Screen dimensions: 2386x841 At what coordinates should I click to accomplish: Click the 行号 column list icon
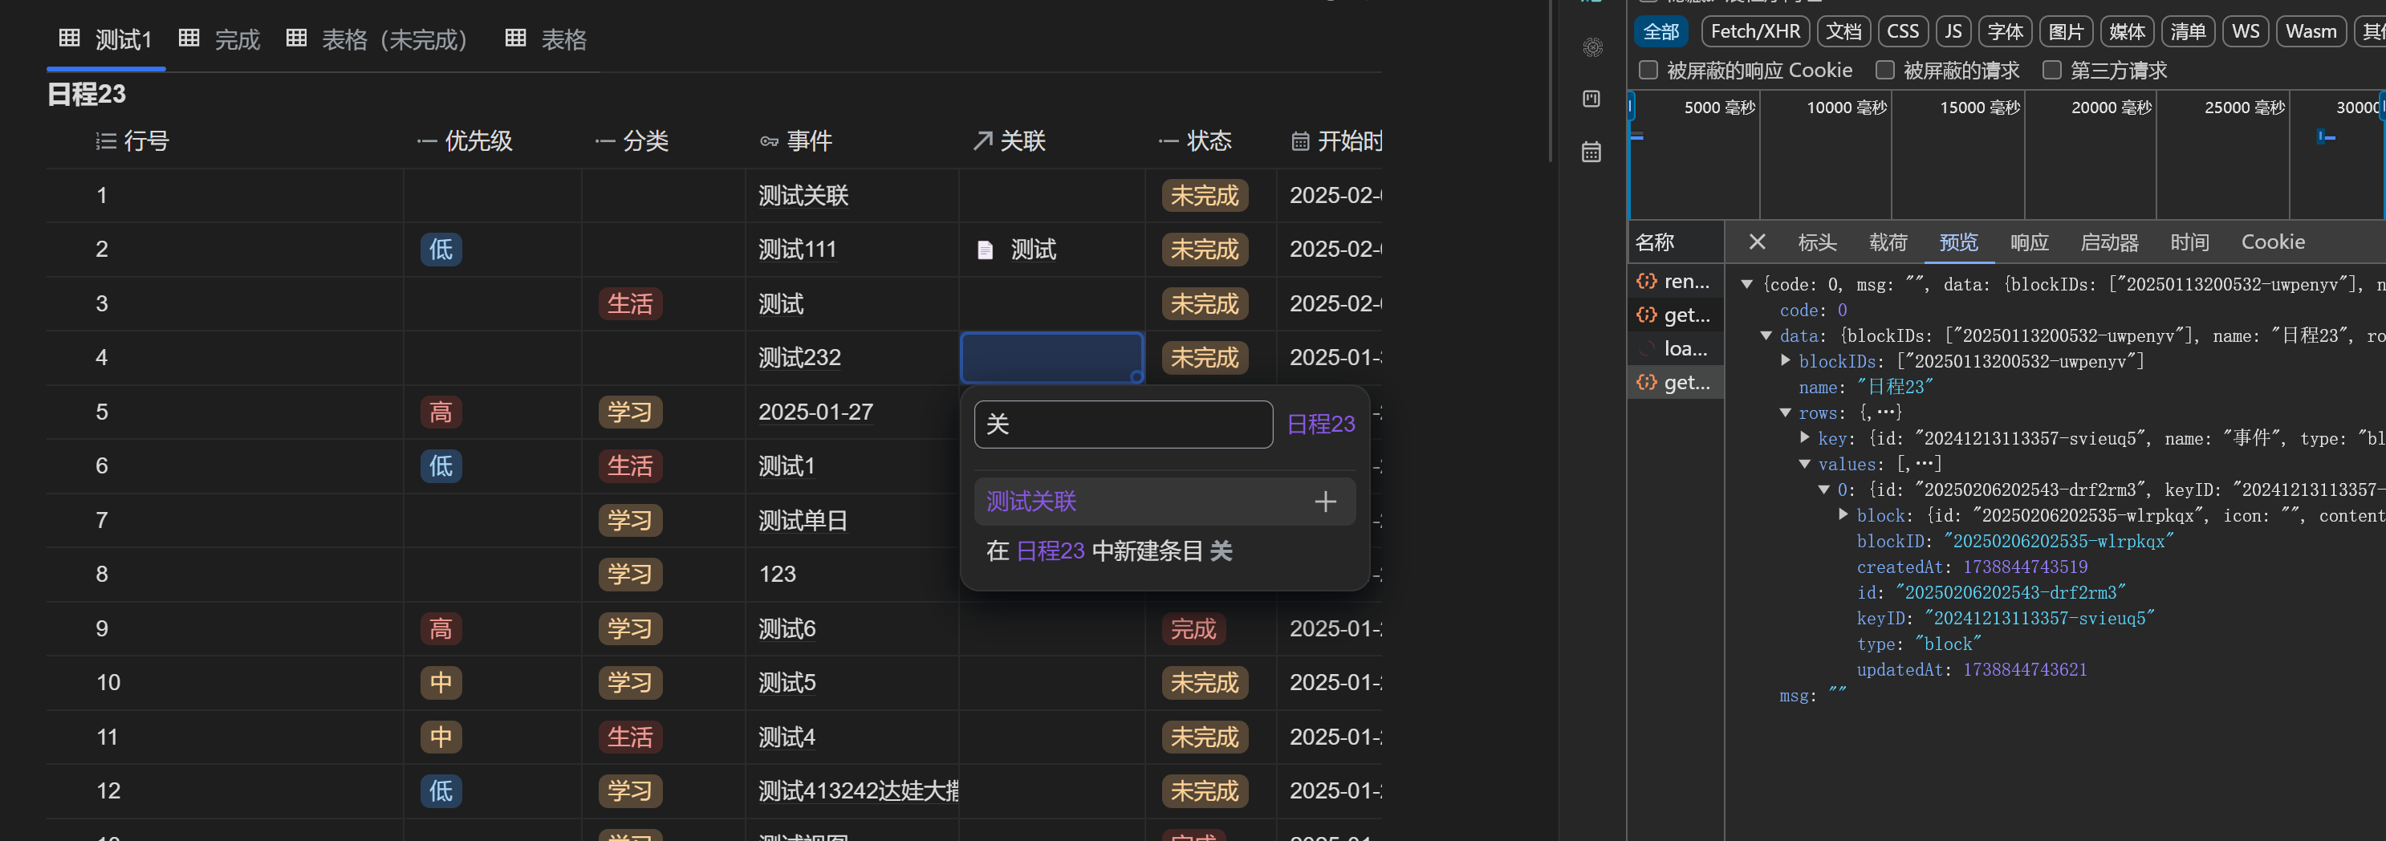tap(107, 142)
